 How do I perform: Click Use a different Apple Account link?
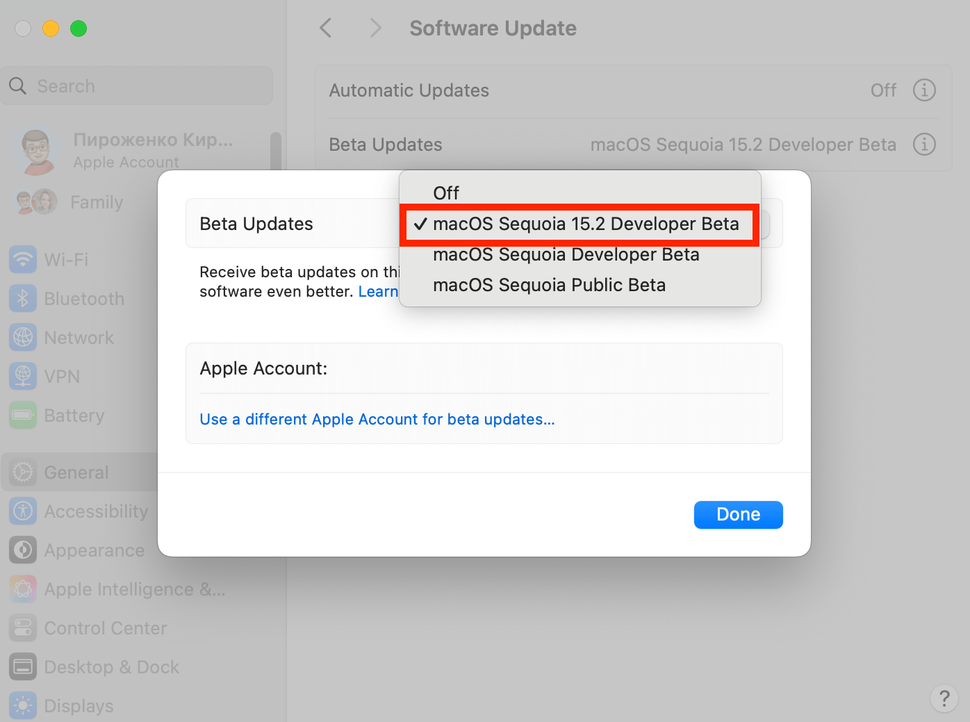[x=377, y=419]
